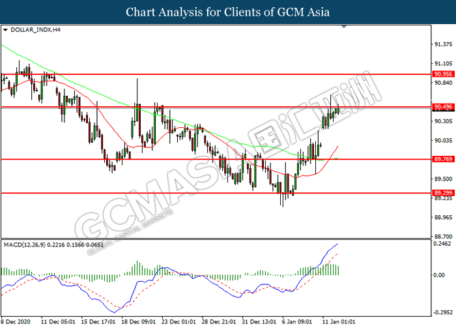The width and height of the screenshot is (456, 326).
Task: Click the 6 Jan 09:01 time label
Action: [297, 321]
